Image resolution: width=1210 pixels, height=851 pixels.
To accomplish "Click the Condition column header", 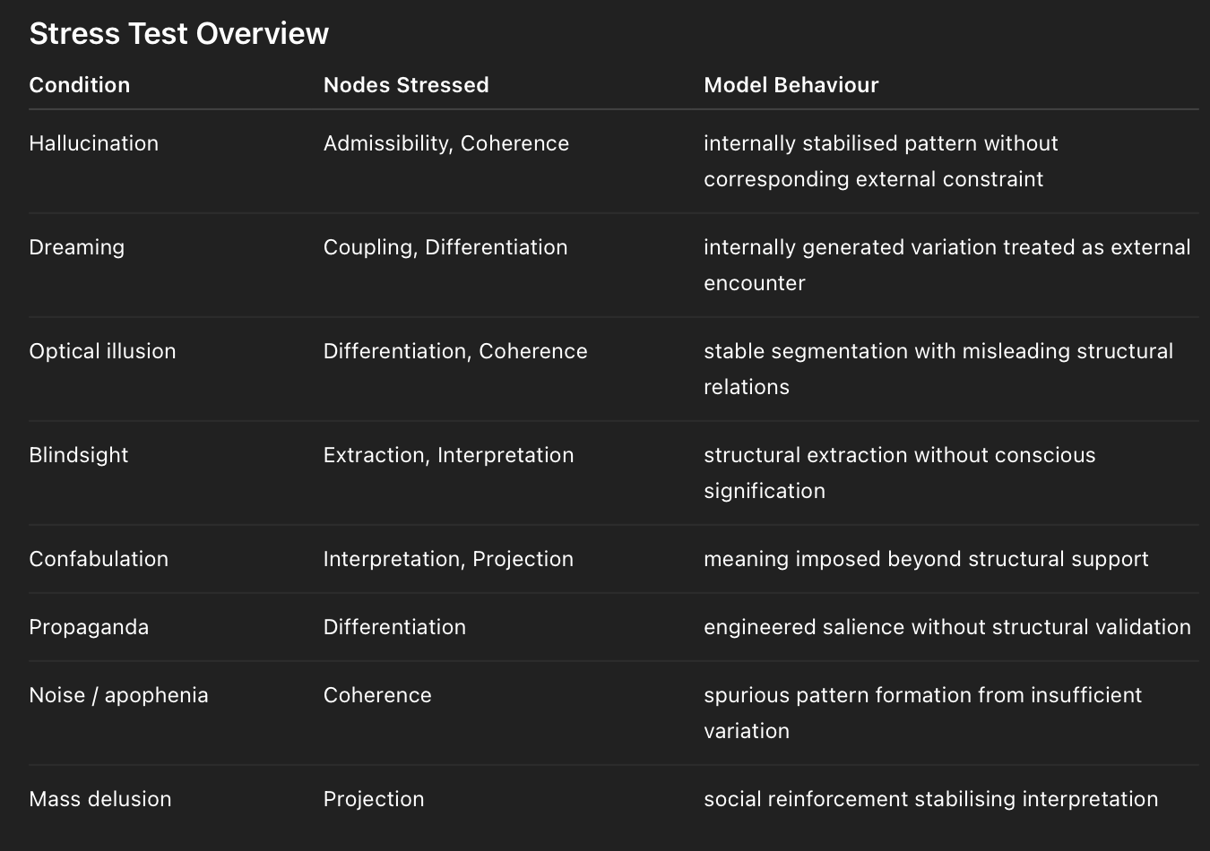I will click(80, 85).
